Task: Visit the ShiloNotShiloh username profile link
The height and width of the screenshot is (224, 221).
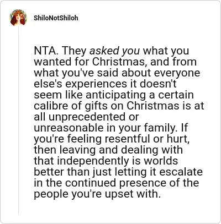Action: coord(56,18)
